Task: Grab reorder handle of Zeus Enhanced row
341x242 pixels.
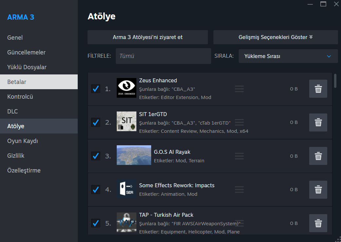Action: click(x=239, y=89)
